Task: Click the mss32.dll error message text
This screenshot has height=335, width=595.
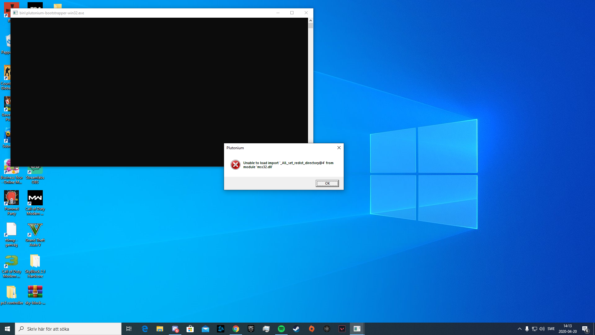Action: tap(288, 165)
